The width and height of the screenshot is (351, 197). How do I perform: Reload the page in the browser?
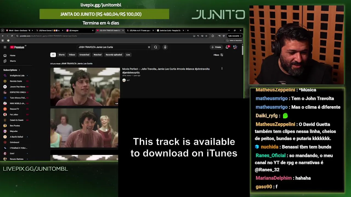[12, 36]
